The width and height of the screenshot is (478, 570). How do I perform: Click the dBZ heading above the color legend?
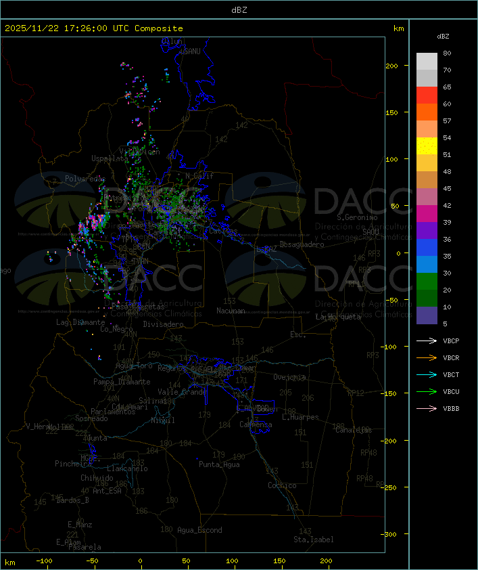click(x=443, y=37)
